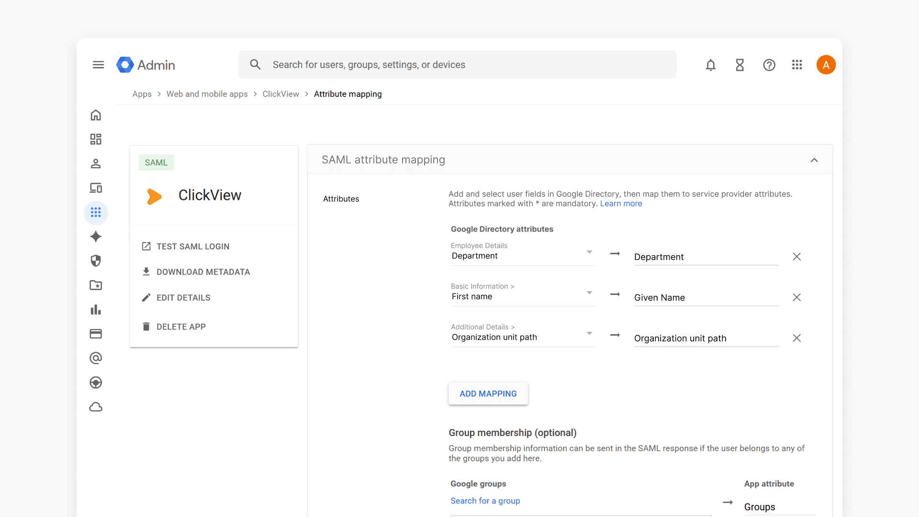This screenshot has height=517, width=919.
Task: Click the Add Mapping button
Action: (488, 393)
